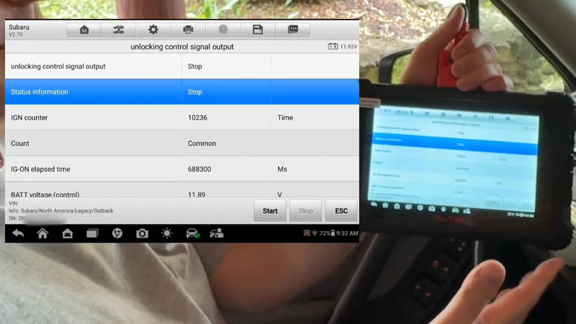Take a screenshot with camera icon
This screenshot has width=576, height=324.
point(143,233)
